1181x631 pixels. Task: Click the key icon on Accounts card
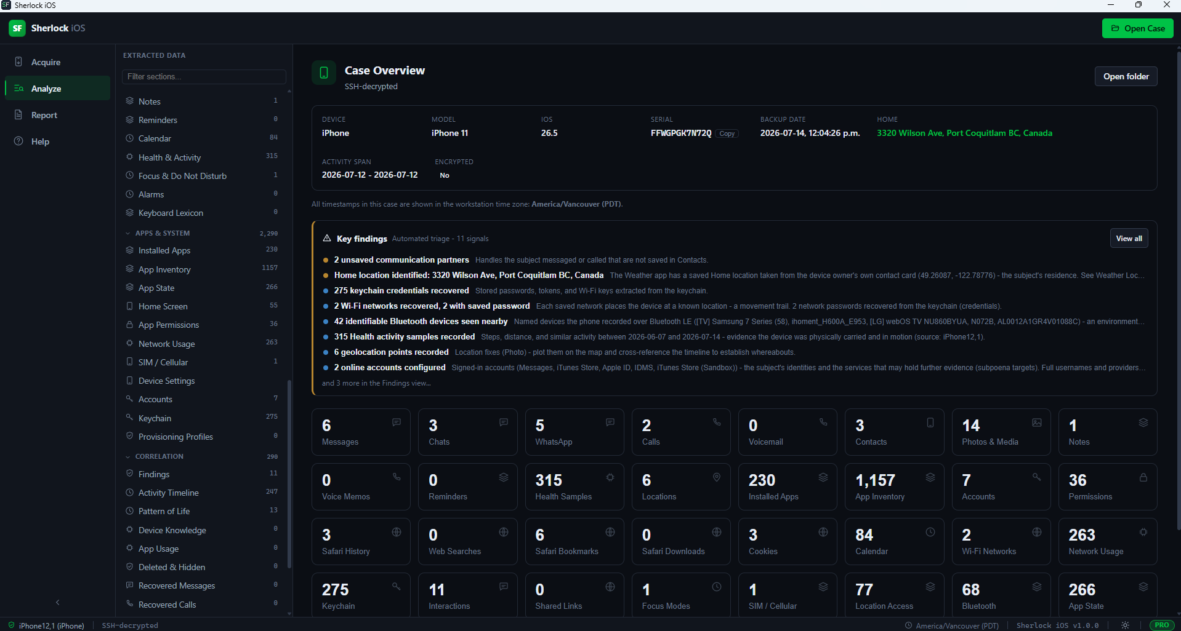1037,477
